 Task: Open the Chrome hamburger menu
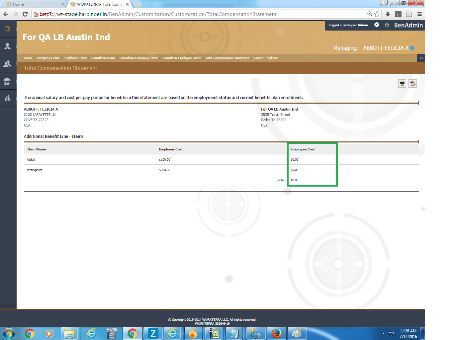419,14
